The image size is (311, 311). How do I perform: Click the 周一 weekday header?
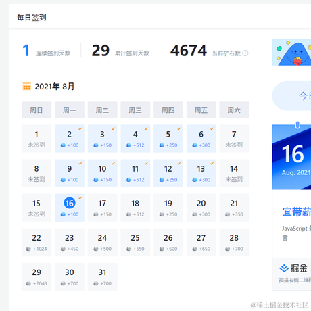(x=70, y=110)
